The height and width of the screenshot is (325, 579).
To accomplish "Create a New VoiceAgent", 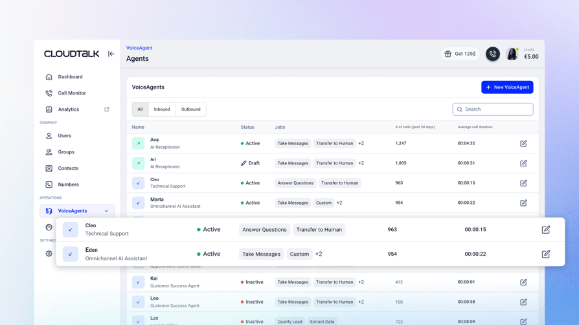I will (507, 87).
